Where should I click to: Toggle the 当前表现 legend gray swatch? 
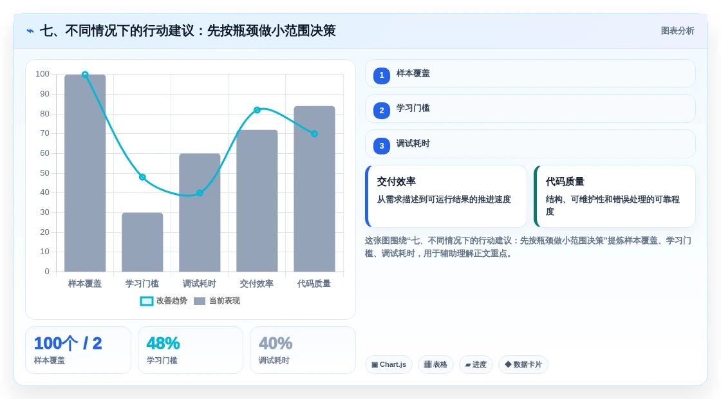click(x=200, y=301)
